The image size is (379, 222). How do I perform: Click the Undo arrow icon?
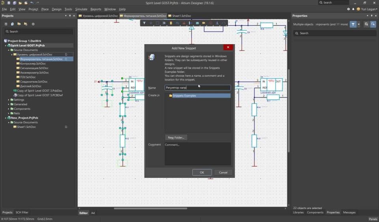tap(32, 3)
